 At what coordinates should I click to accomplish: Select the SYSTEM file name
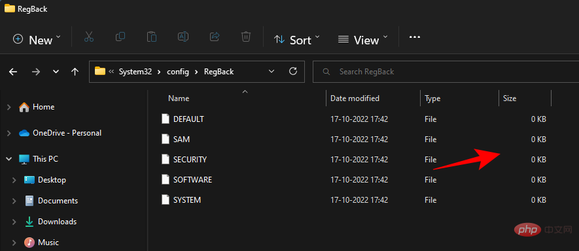tap(187, 200)
